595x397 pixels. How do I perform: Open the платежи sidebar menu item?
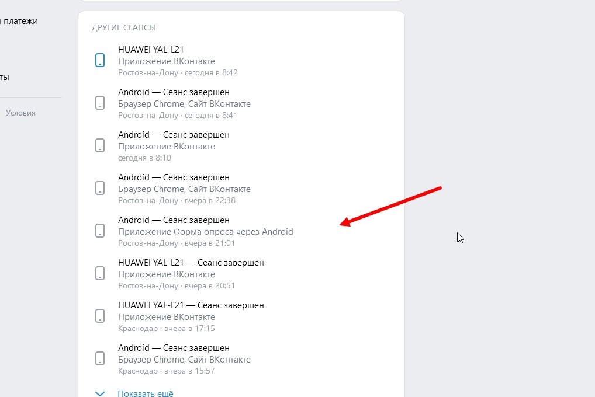20,21
